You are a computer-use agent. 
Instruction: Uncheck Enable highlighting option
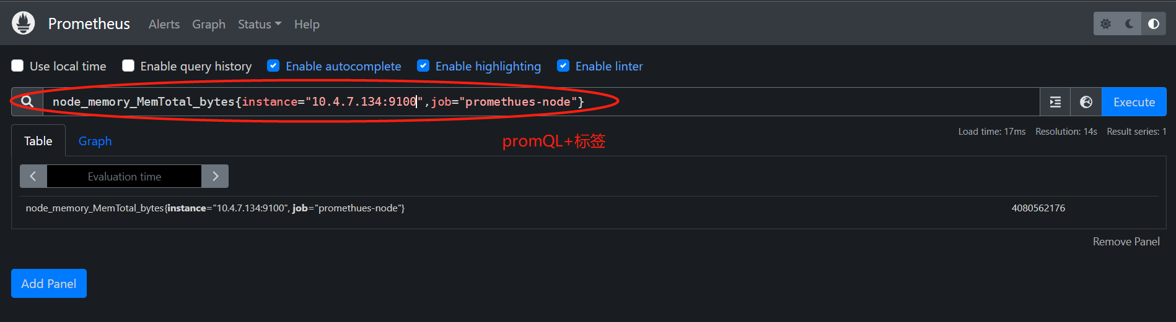coord(423,66)
